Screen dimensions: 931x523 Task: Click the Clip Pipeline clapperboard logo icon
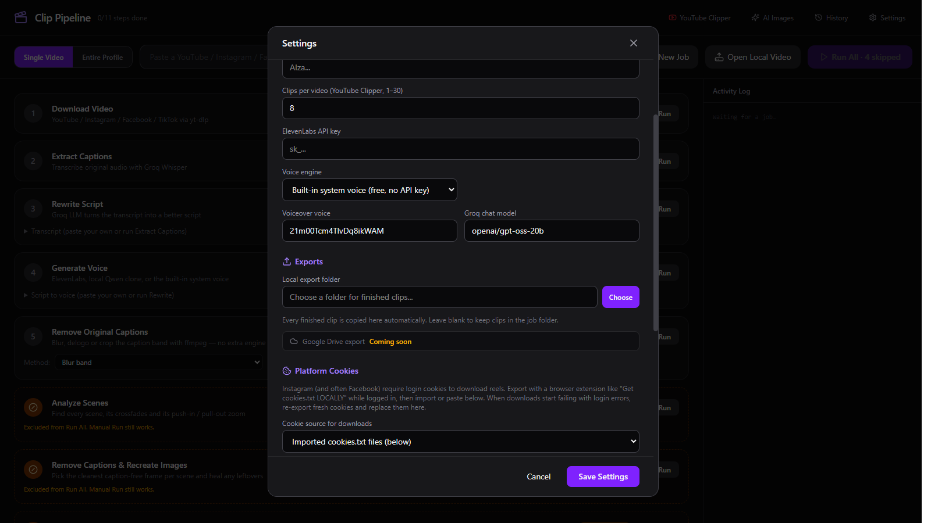tap(21, 17)
